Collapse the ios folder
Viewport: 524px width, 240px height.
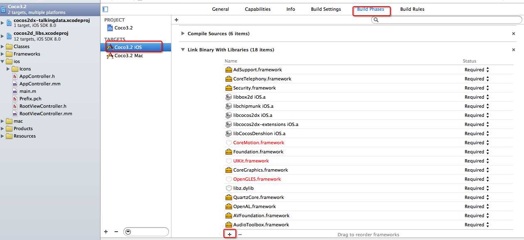click(3, 61)
